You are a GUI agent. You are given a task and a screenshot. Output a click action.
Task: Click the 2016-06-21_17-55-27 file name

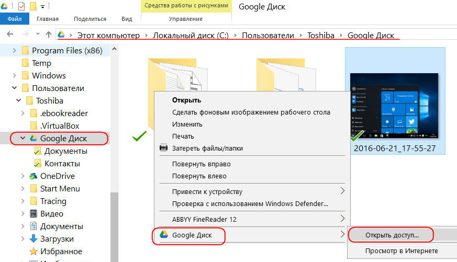click(x=395, y=148)
